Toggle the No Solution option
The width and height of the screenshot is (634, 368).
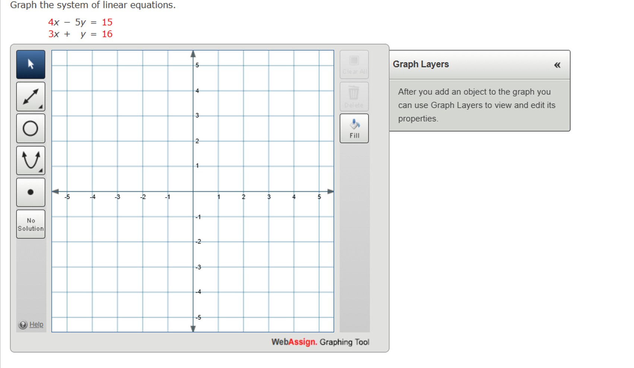tap(30, 224)
